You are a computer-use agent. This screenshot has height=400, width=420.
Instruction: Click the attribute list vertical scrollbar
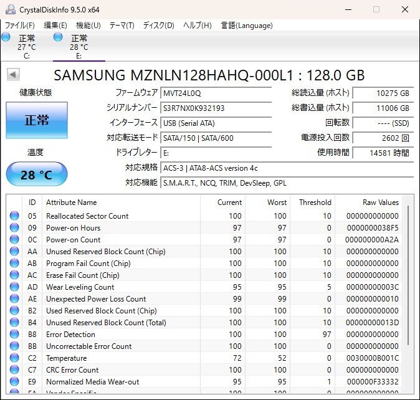pos(408,275)
